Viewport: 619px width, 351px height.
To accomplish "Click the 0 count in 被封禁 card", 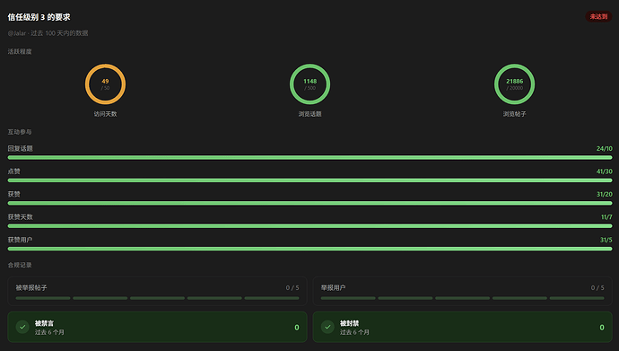I will [x=602, y=328].
